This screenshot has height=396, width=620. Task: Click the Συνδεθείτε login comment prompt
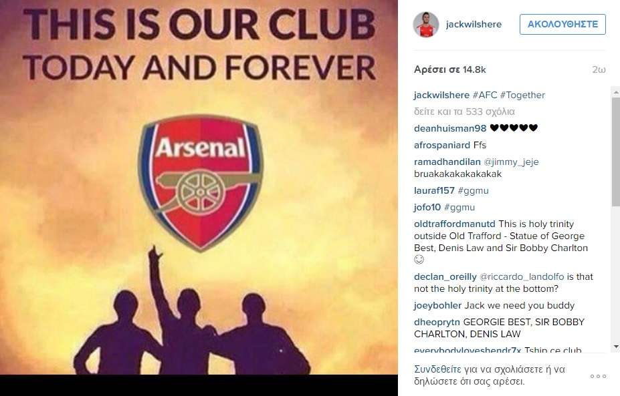490,375
